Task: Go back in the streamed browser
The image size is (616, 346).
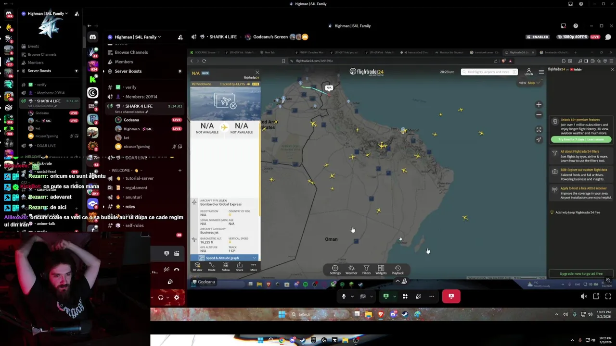Action: [x=192, y=61]
